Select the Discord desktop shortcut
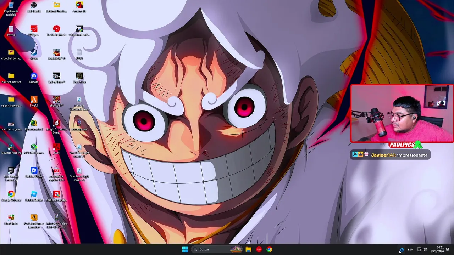The width and height of the screenshot is (454, 255). (34, 78)
